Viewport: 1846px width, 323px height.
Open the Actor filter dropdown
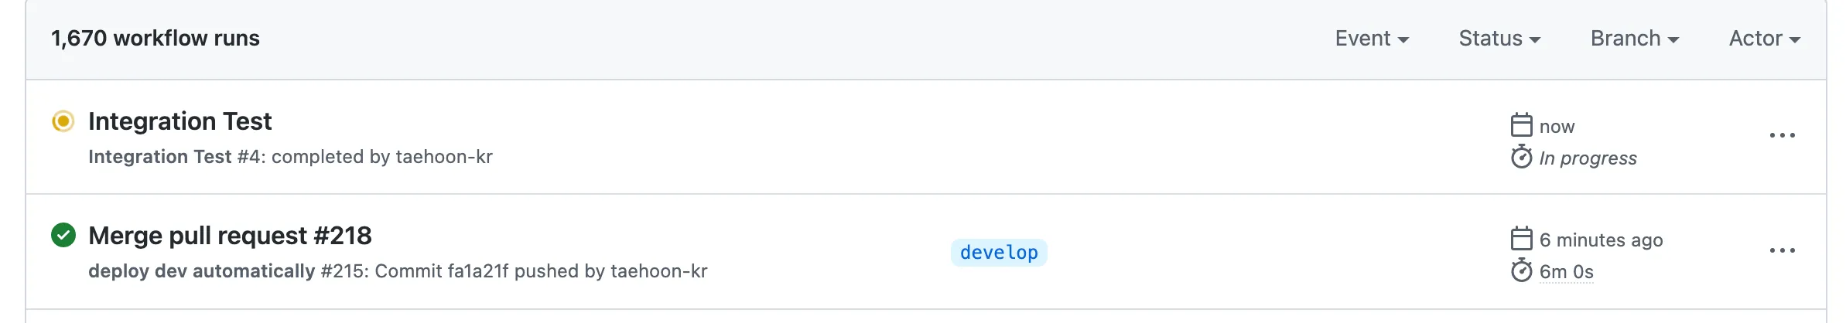tap(1764, 39)
